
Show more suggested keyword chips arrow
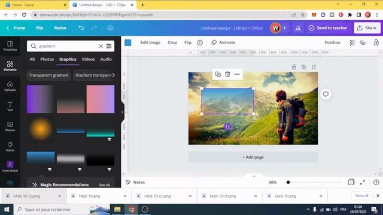tap(113, 75)
